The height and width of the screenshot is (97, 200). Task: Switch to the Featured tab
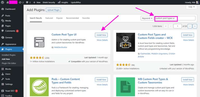click(49, 18)
